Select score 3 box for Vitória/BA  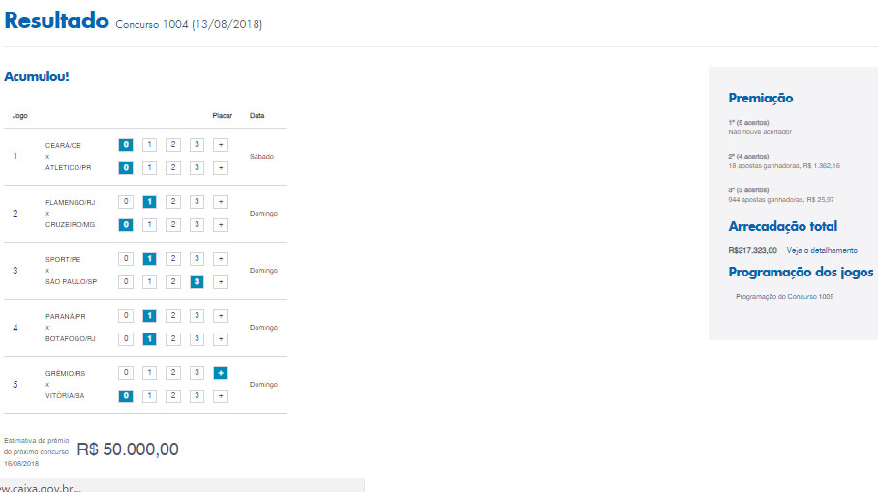pos(197,396)
